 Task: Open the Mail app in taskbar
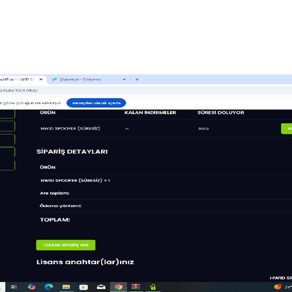(x=101, y=287)
